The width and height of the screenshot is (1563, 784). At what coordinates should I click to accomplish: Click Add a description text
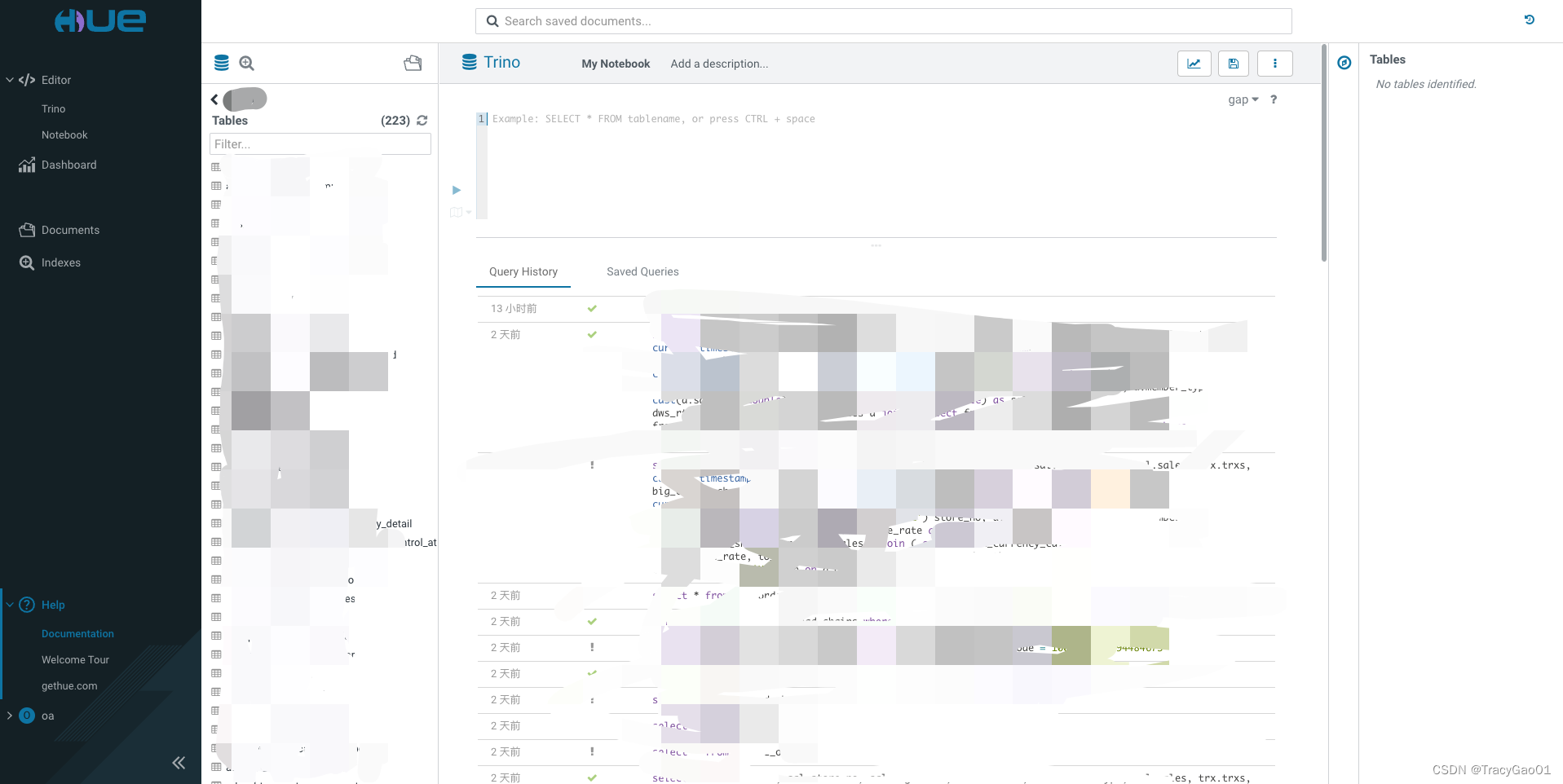click(719, 64)
